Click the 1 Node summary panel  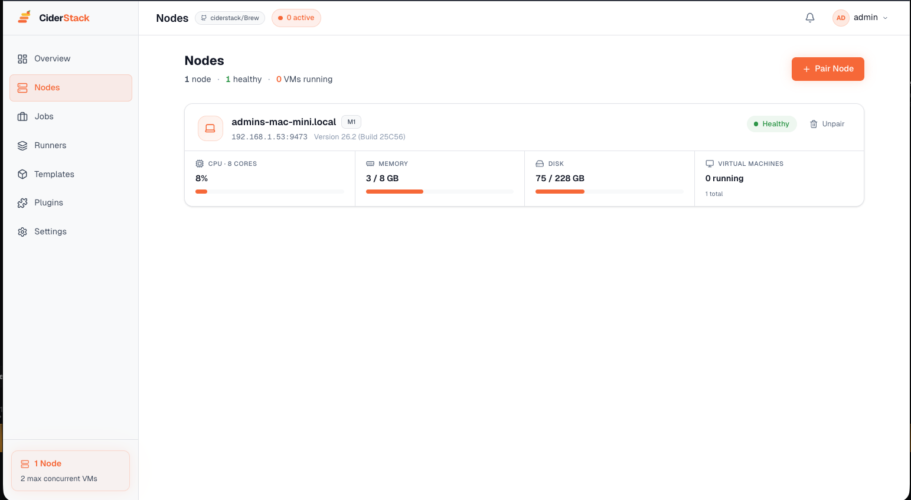pyautogui.click(x=70, y=470)
